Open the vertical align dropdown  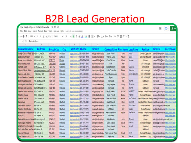[x=102, y=36]
